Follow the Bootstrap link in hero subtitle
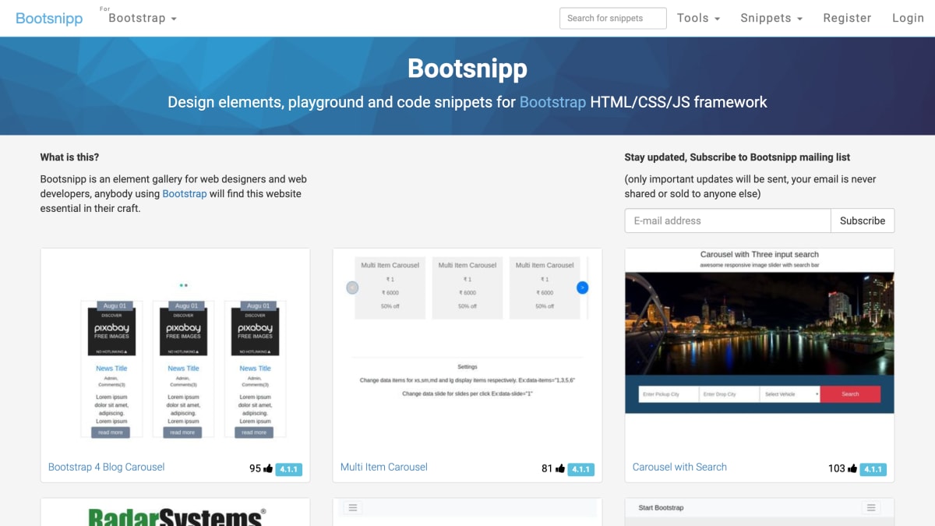The image size is (935, 526). pyautogui.click(x=552, y=102)
